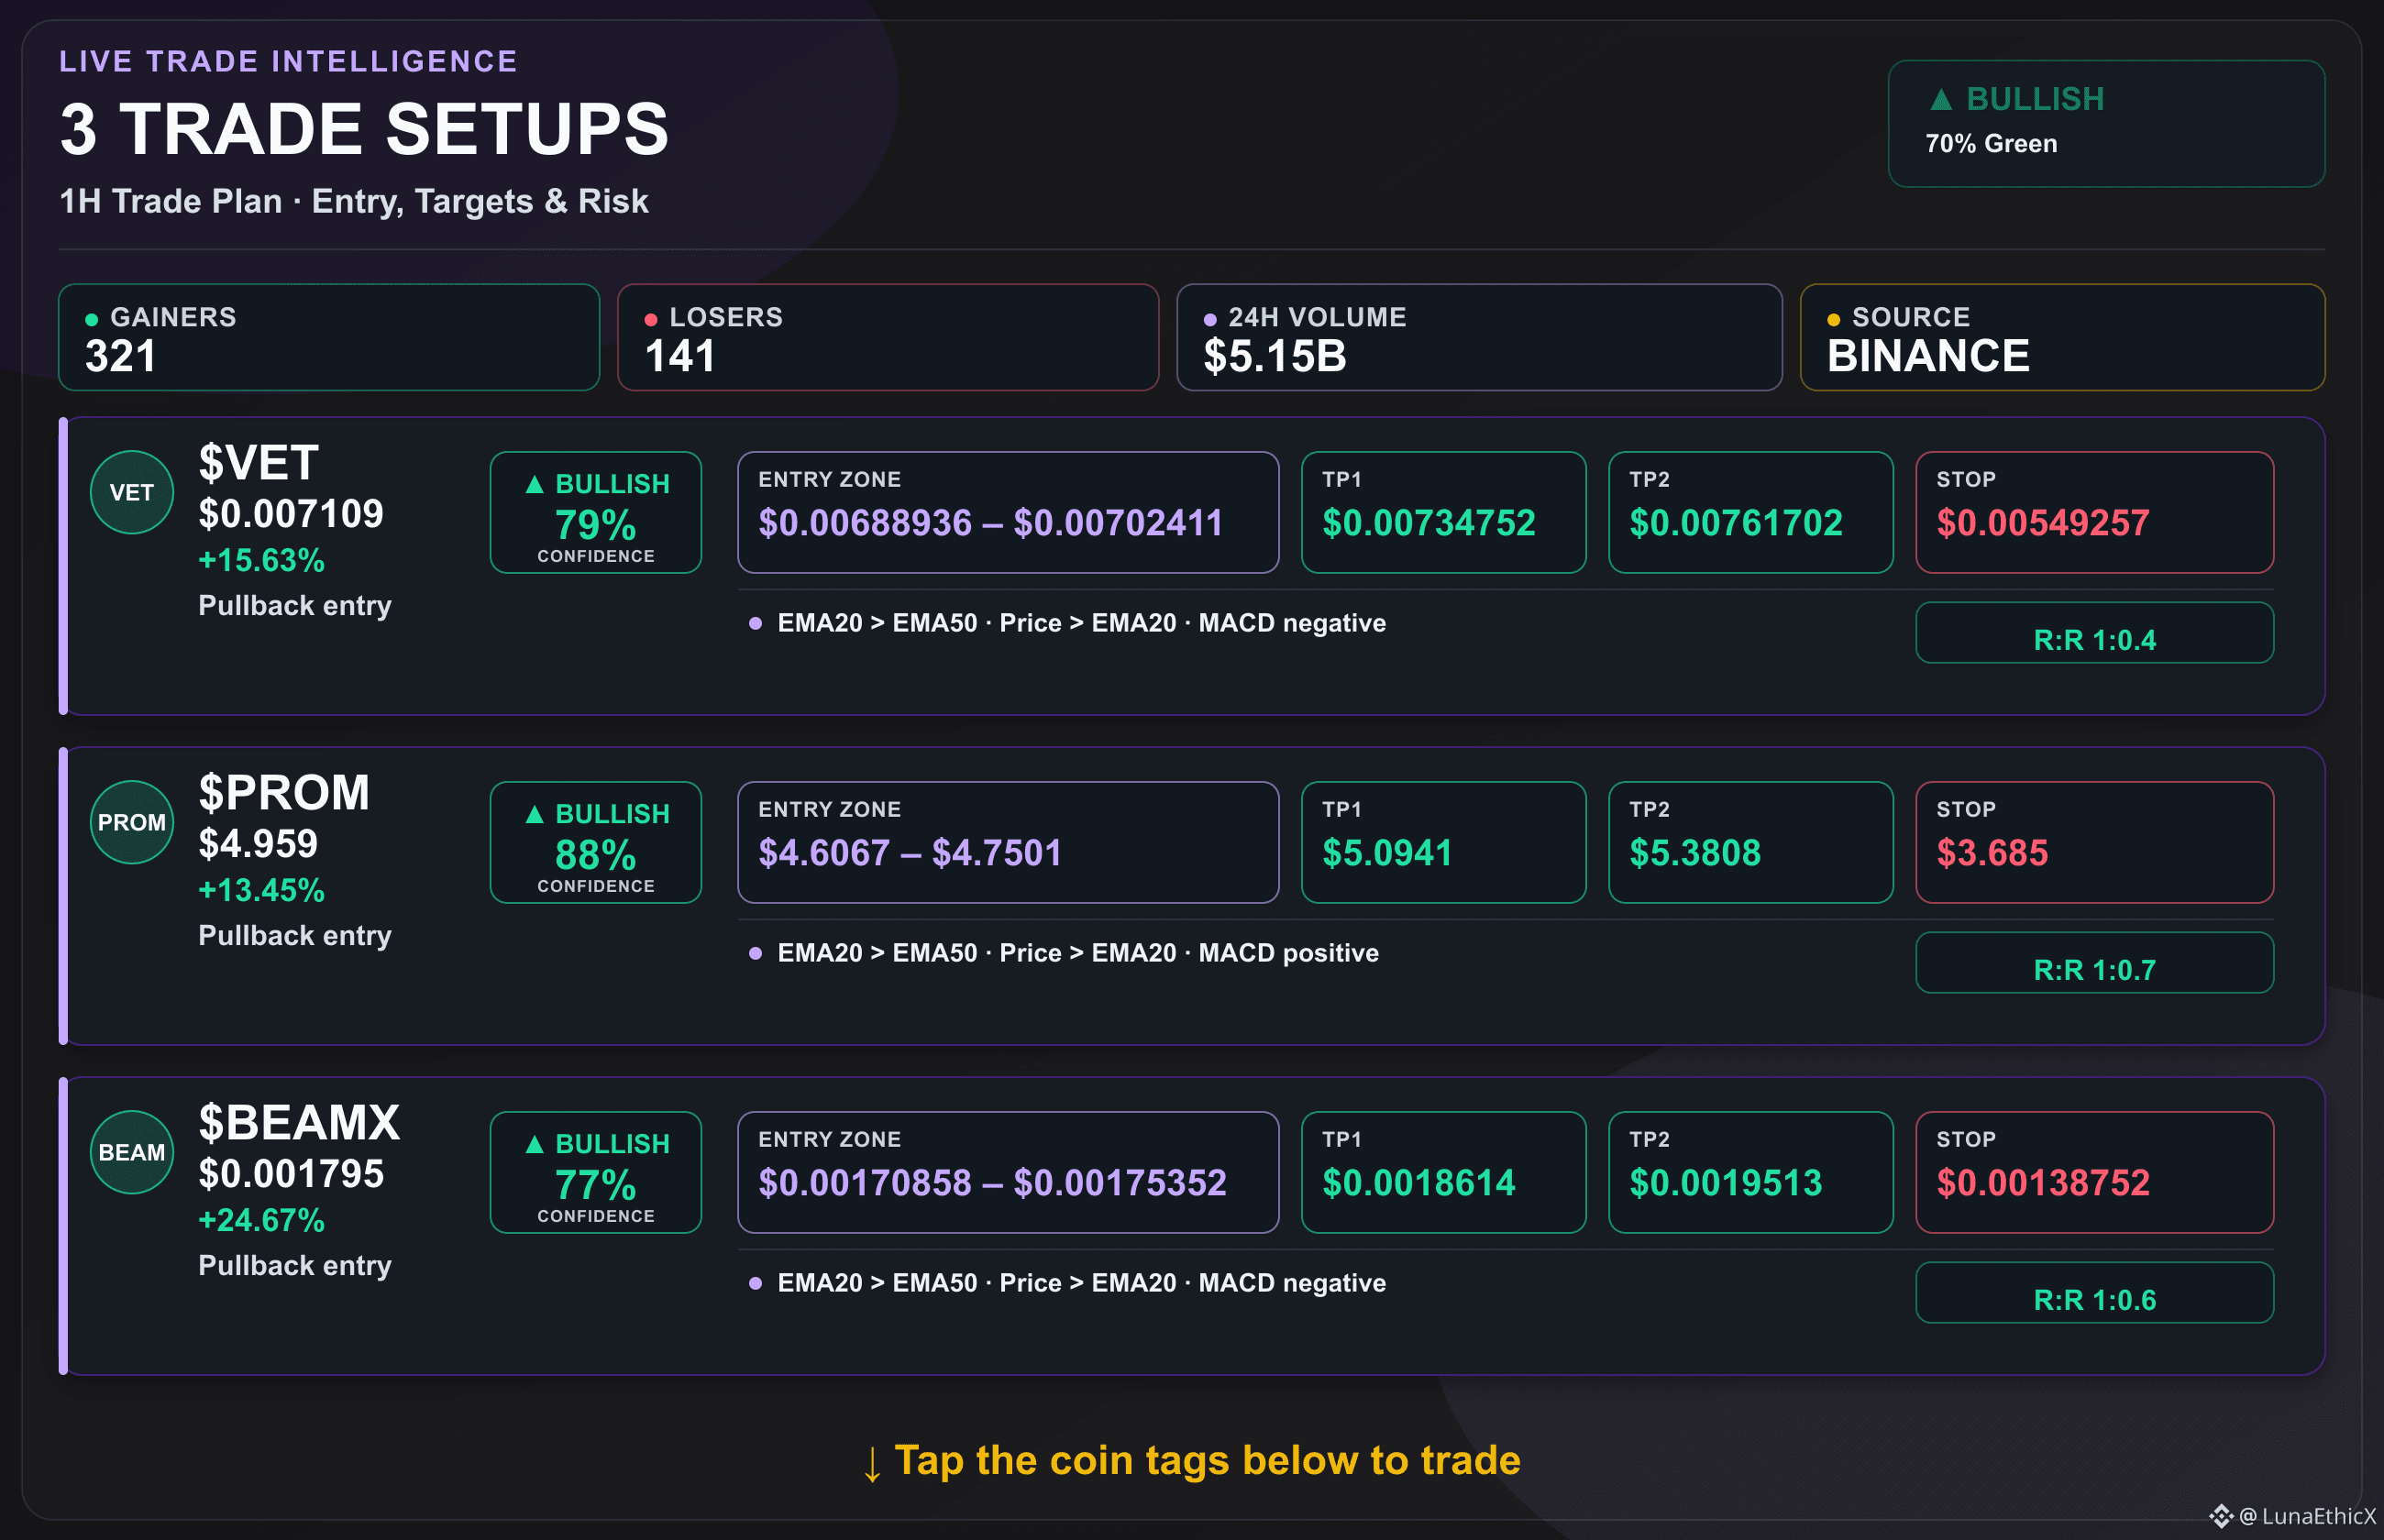The width and height of the screenshot is (2384, 1540).
Task: Click the down arrow before 'Tap the coin tags'
Action: coord(872,1464)
